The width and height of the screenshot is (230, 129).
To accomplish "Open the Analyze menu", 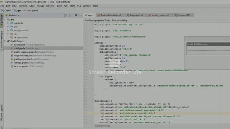I will click(41, 6).
